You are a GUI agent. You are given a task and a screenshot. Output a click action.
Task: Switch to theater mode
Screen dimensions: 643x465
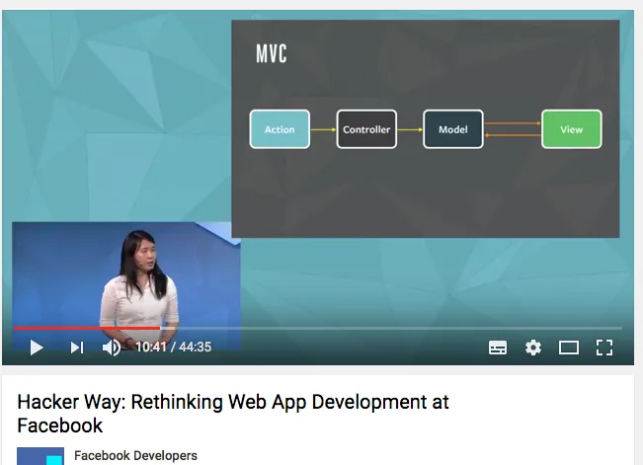click(x=569, y=348)
